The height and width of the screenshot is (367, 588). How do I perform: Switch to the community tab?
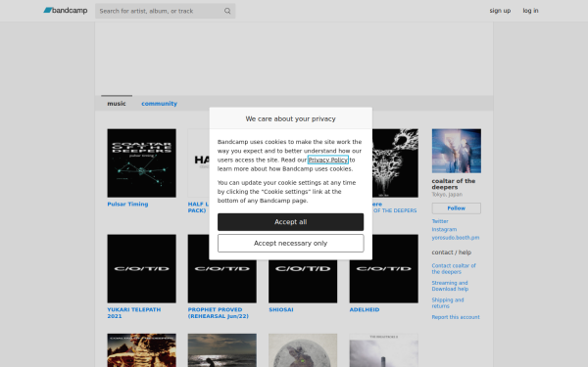159,104
